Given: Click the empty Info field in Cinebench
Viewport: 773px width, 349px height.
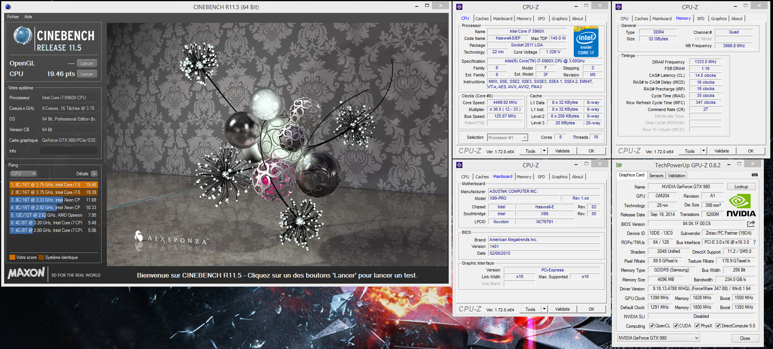Looking at the screenshot, I should pos(69,151).
